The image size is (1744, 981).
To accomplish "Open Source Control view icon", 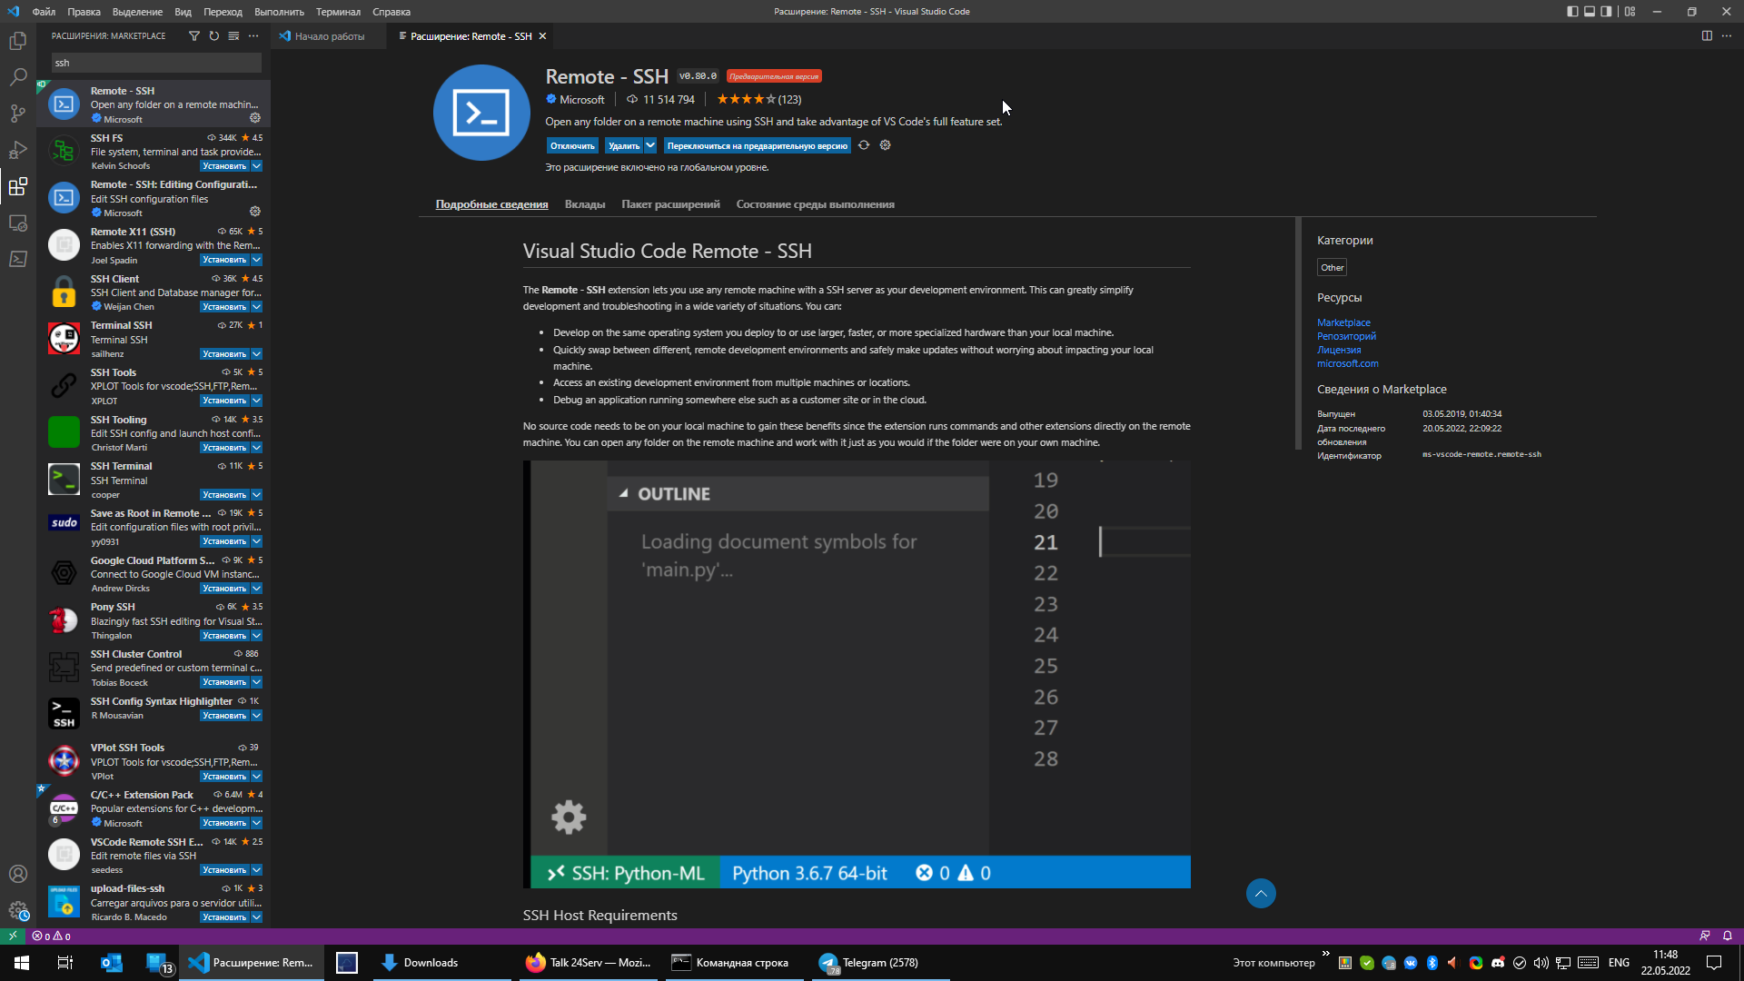I will tap(17, 114).
